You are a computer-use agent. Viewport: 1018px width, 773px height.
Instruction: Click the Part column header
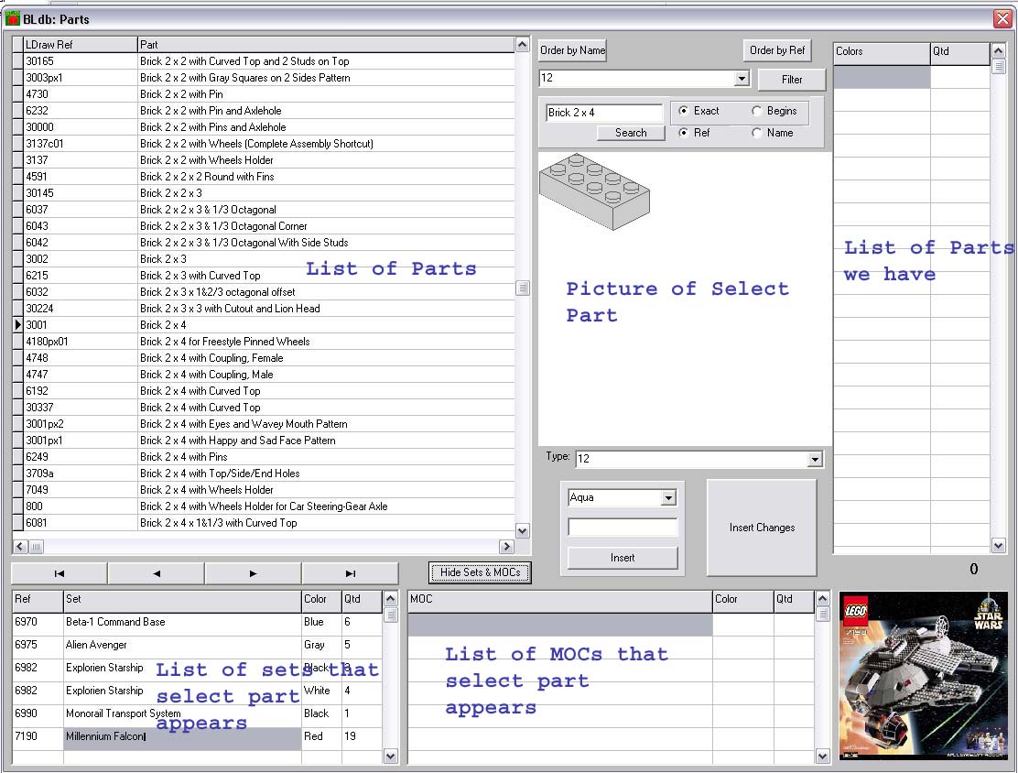click(326, 44)
